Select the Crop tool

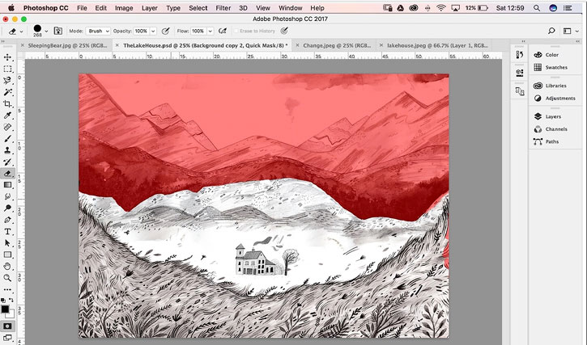click(x=7, y=103)
